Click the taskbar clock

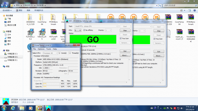tap(190, 108)
